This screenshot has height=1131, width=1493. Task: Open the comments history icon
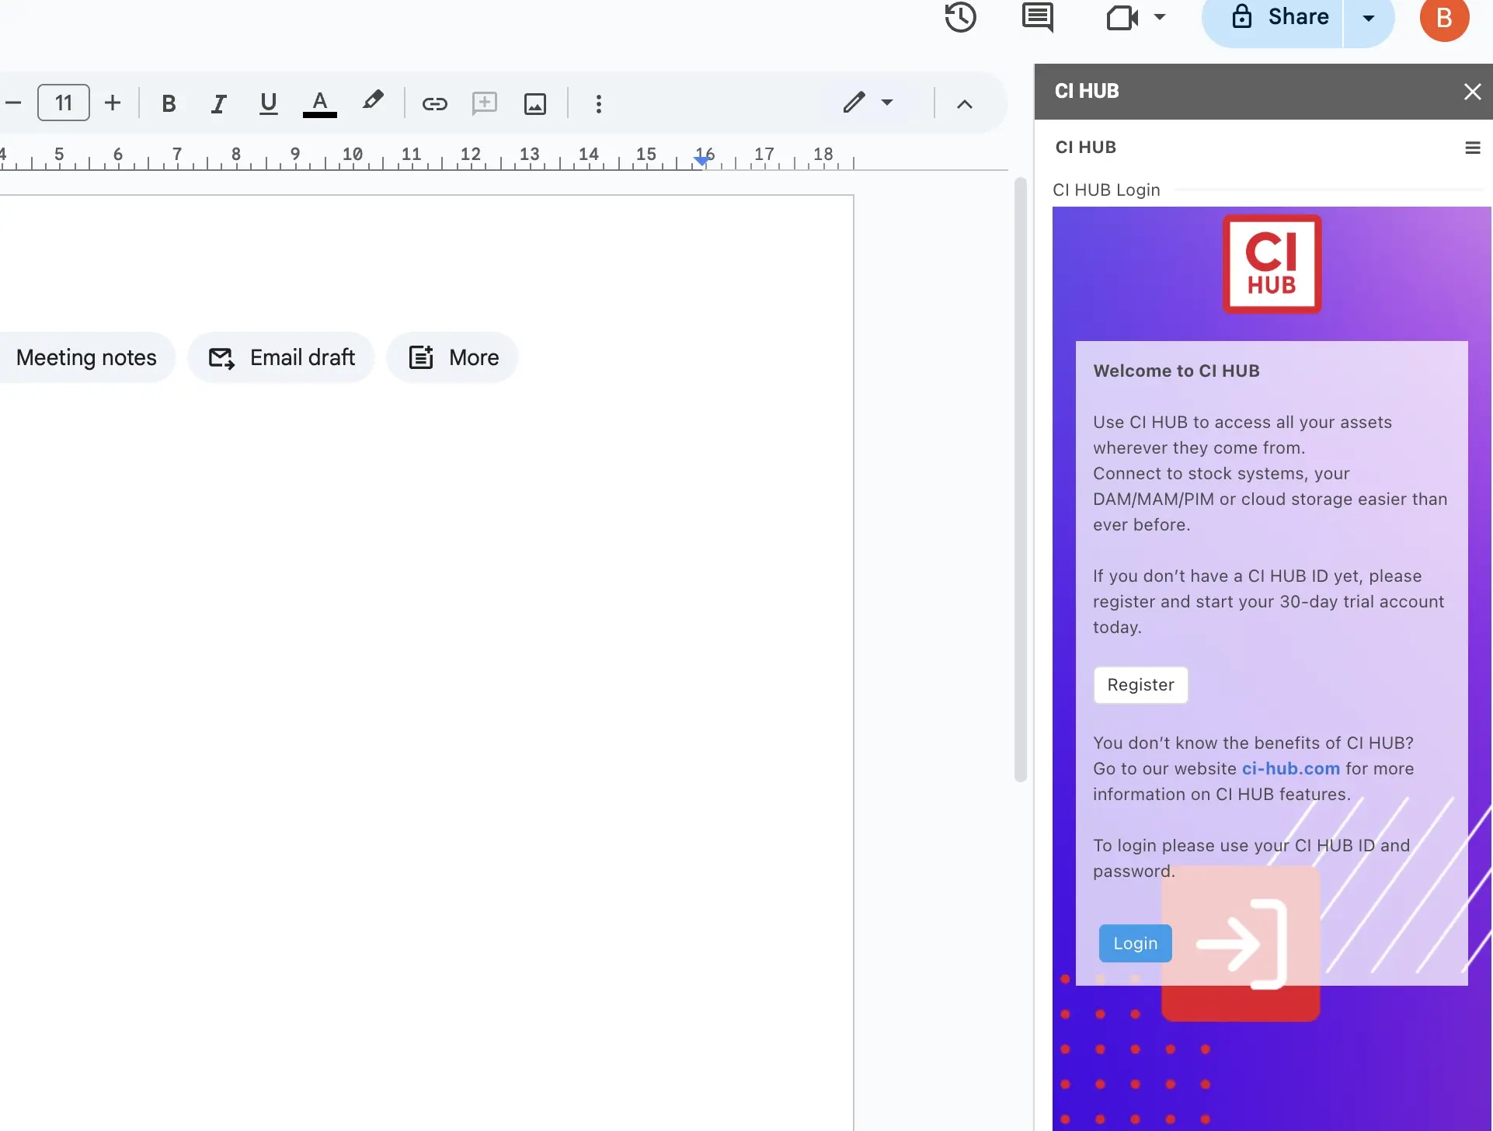pyautogui.click(x=1038, y=17)
